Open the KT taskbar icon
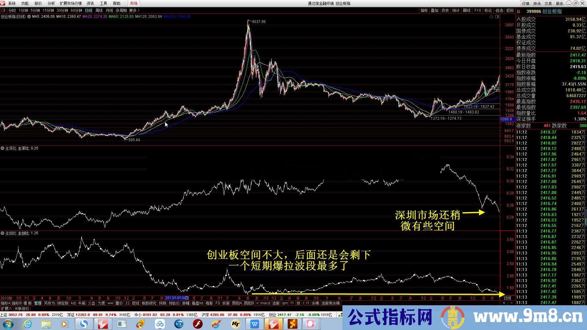This screenshot has width=587, height=330. [x=236, y=324]
